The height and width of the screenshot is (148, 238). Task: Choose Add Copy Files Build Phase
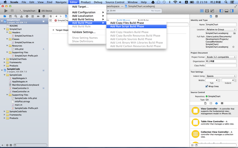[136, 23]
